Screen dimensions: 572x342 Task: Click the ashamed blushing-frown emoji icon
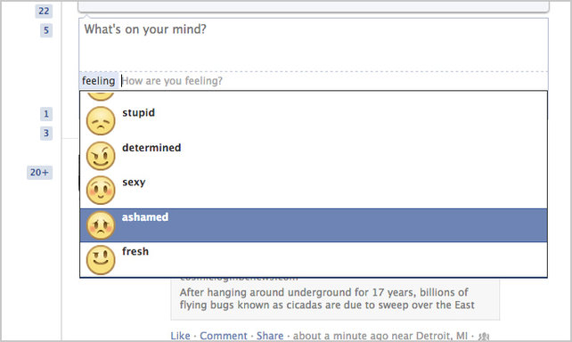[101, 225]
